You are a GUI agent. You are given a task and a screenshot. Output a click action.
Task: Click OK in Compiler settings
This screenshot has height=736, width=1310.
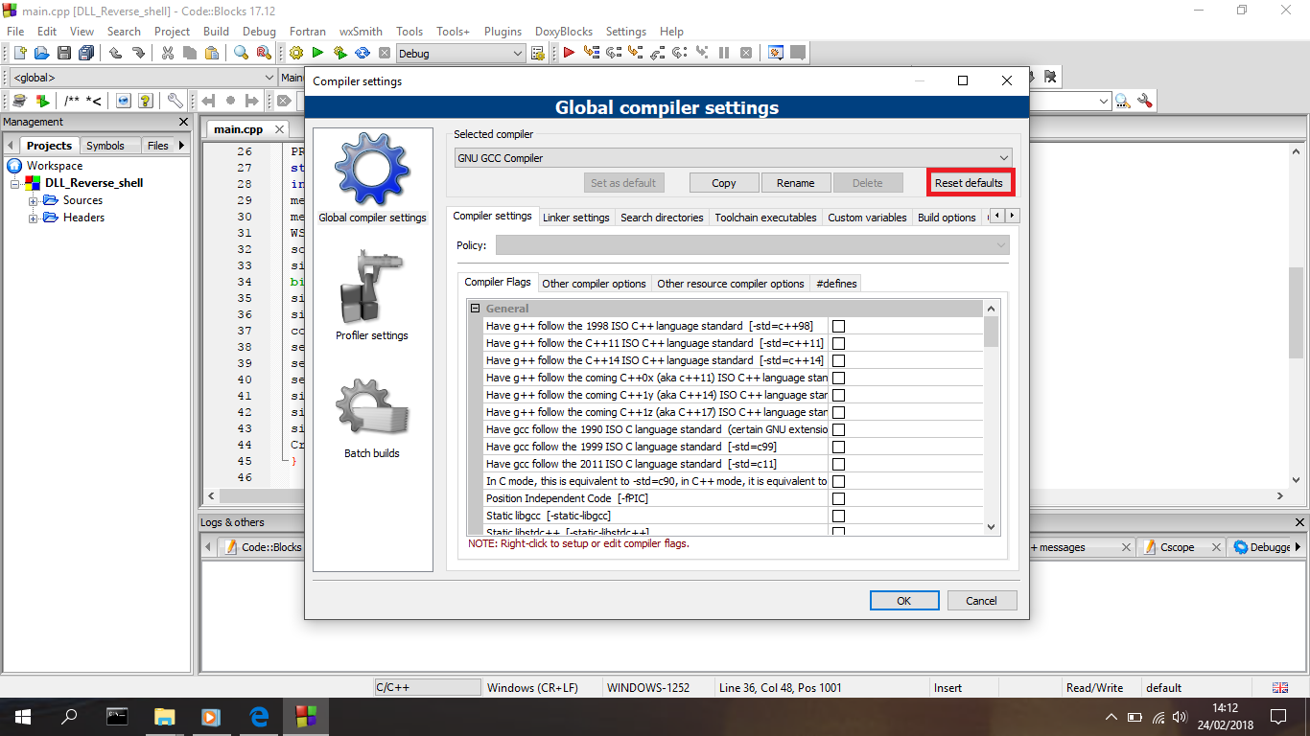(x=903, y=601)
